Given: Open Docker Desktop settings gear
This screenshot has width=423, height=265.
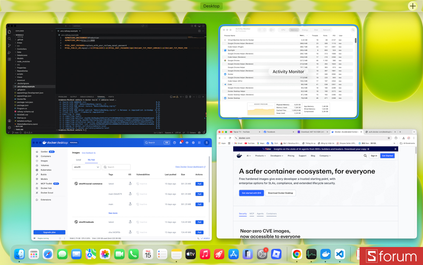Looking at the screenshot, I should 193,143.
